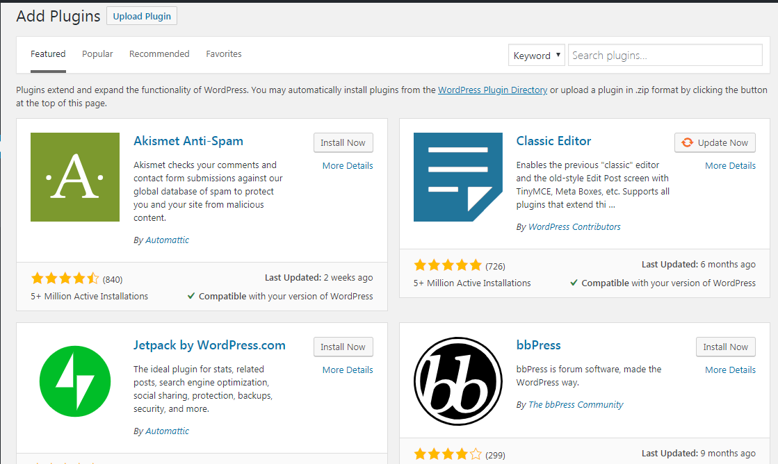Open the Jetpack by WordPress.com title link
Screen dimensions: 778x464
209,345
